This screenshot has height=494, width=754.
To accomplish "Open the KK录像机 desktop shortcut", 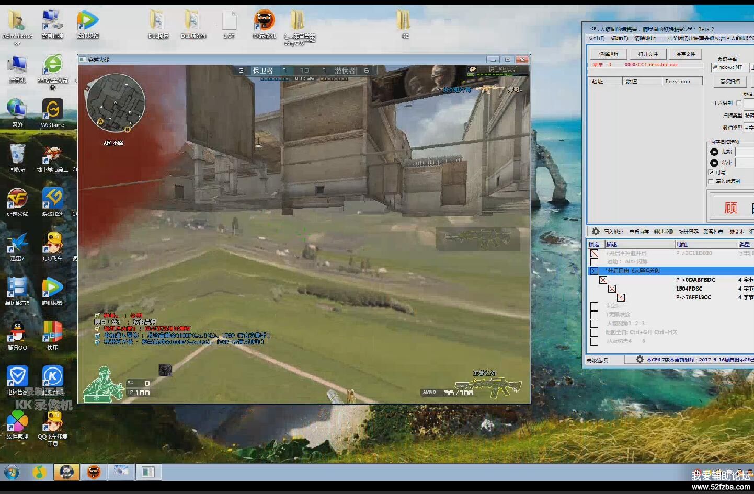I will (x=264, y=24).
